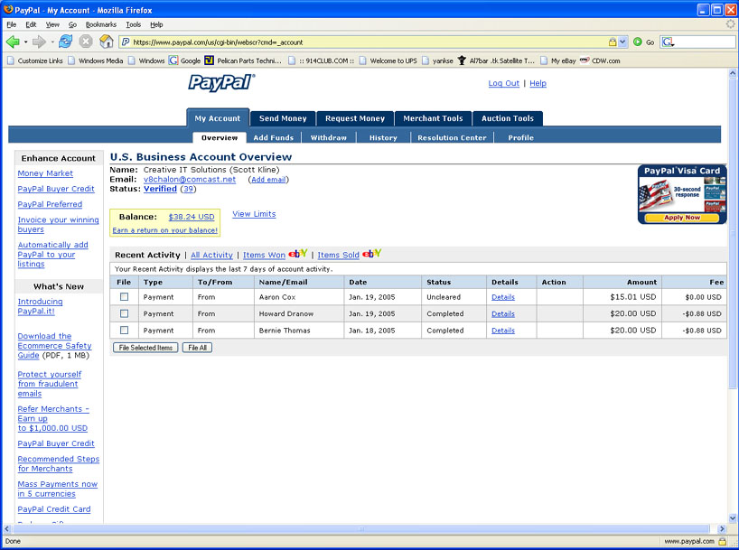This screenshot has width=739, height=550.
Task: Open the Profile sub-tab
Action: (520, 137)
